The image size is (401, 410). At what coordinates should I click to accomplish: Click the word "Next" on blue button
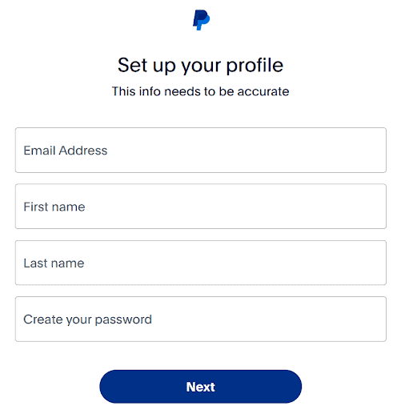pos(201,387)
